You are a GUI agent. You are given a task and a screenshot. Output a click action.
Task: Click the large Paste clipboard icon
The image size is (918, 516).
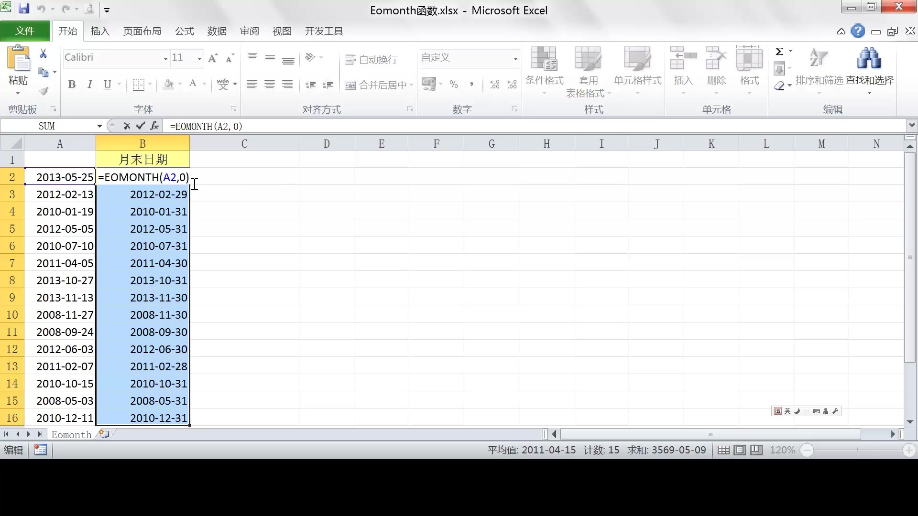19,58
